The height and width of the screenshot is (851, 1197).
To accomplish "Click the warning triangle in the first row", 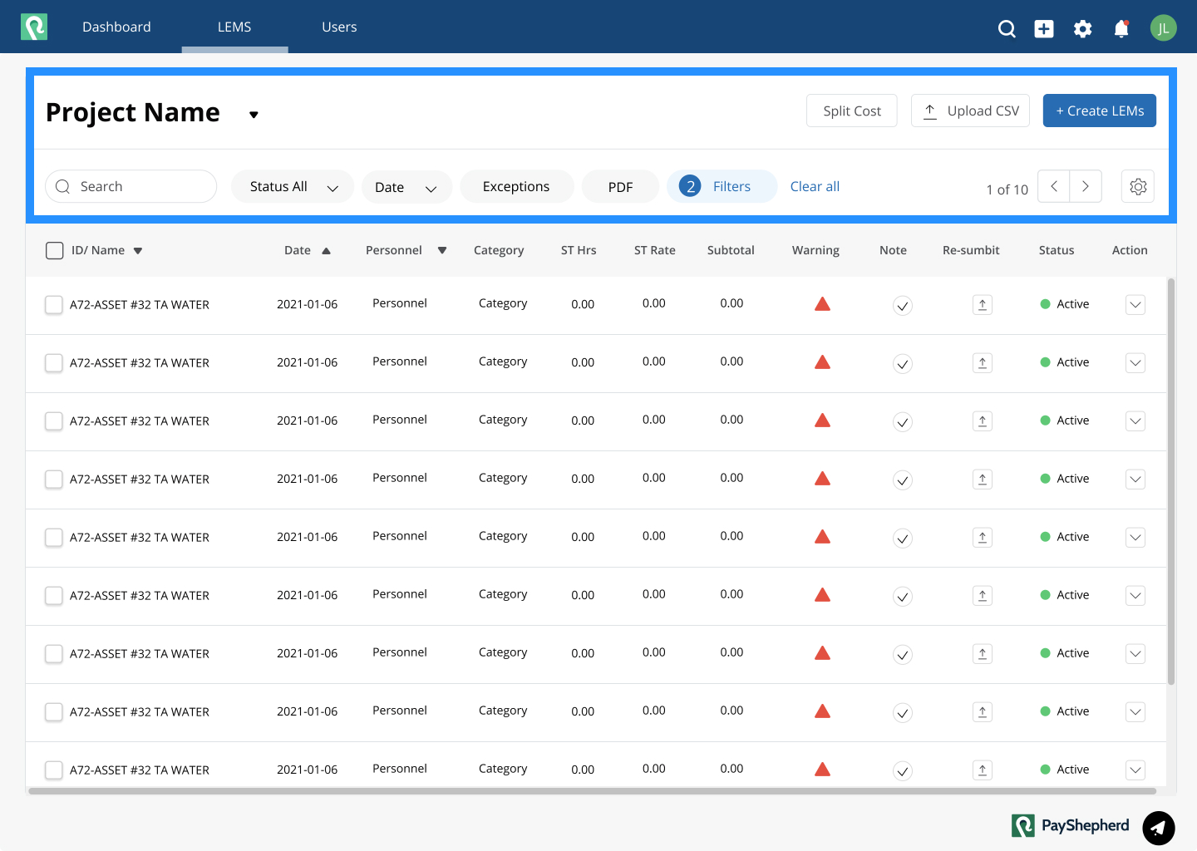I will pyautogui.click(x=823, y=304).
